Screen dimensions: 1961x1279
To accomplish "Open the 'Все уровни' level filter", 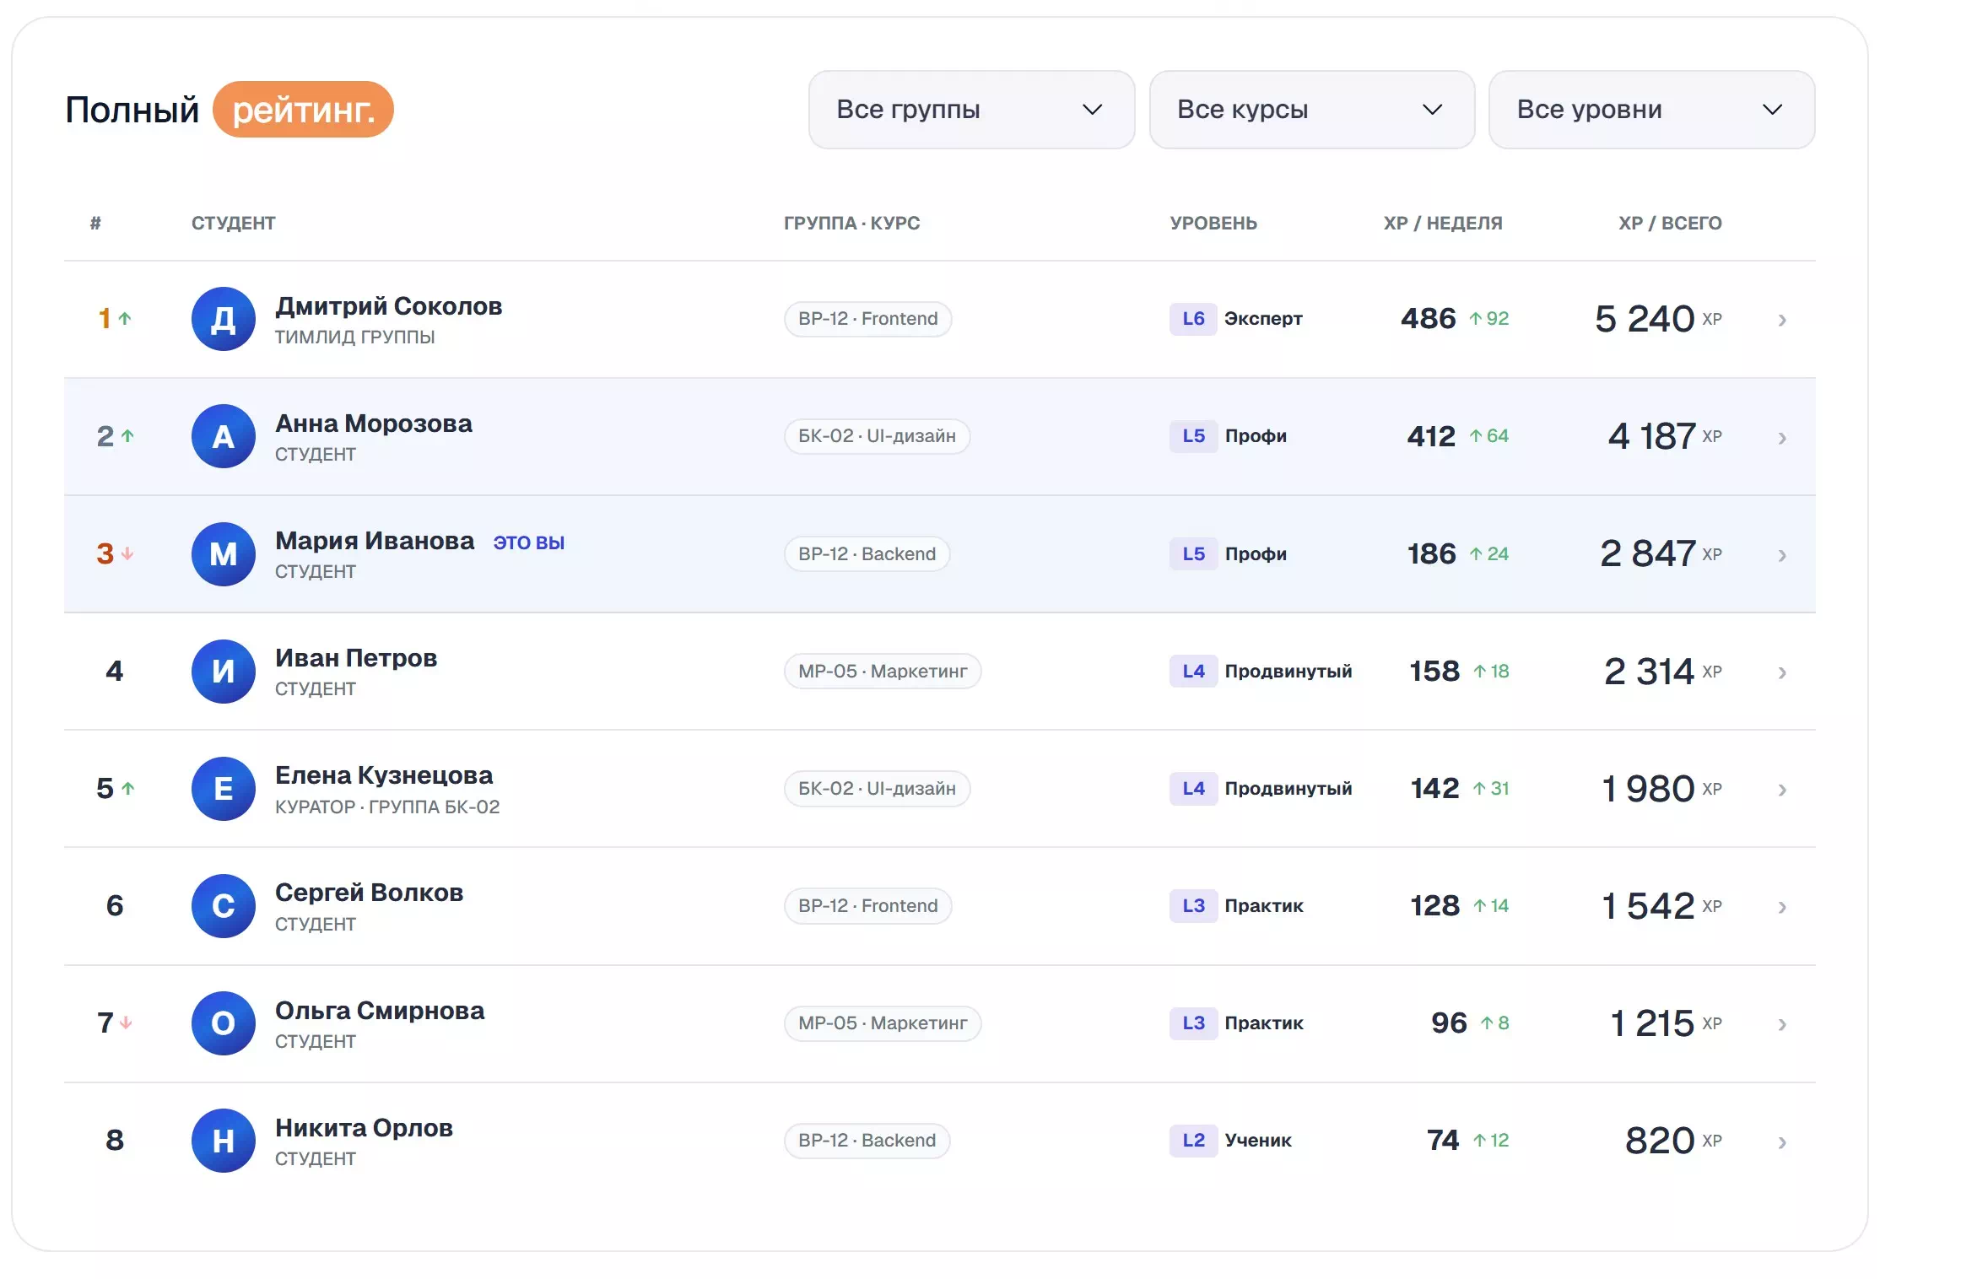I will click(x=1651, y=110).
